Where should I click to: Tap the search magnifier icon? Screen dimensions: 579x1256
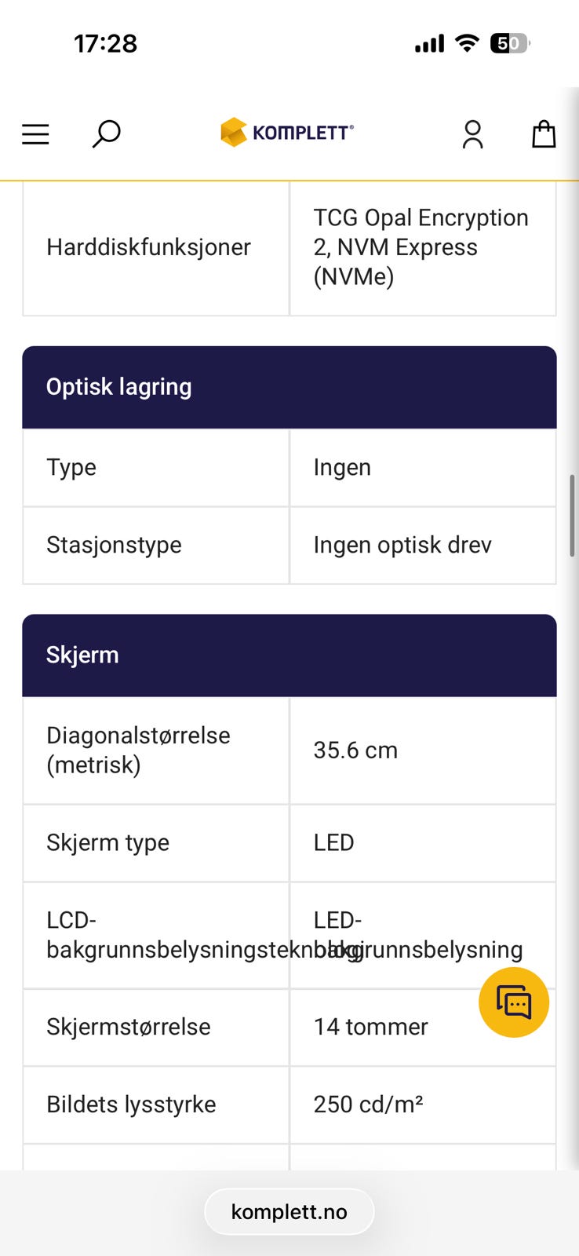point(106,133)
